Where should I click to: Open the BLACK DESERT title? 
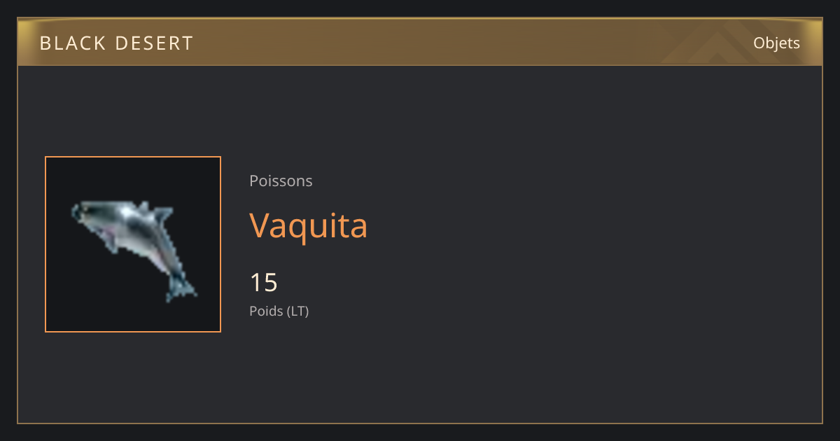[116, 43]
